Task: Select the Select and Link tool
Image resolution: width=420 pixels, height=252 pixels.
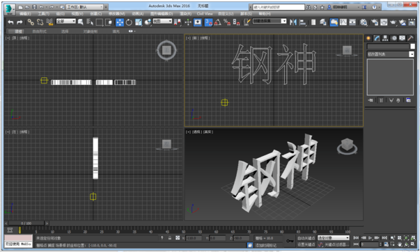Action: tap(31, 22)
